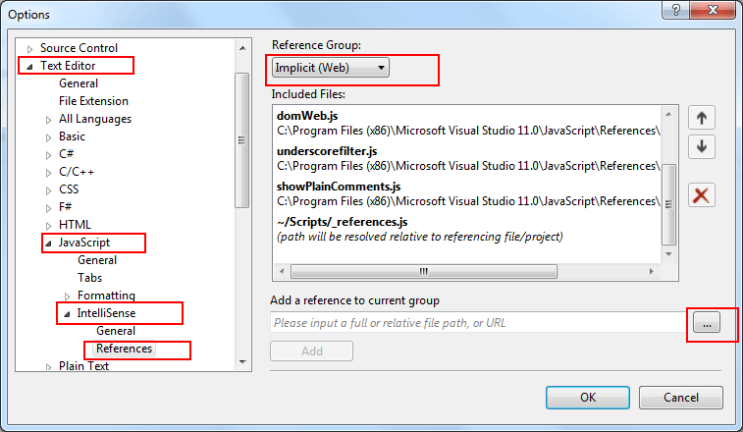Screen dimensions: 743x432
Task: Click Included Files horizontal scroll left arrow
Action: click(282, 271)
